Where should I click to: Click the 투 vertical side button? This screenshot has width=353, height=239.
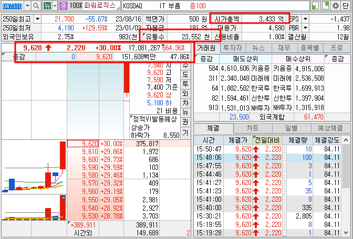(x=185, y=84)
